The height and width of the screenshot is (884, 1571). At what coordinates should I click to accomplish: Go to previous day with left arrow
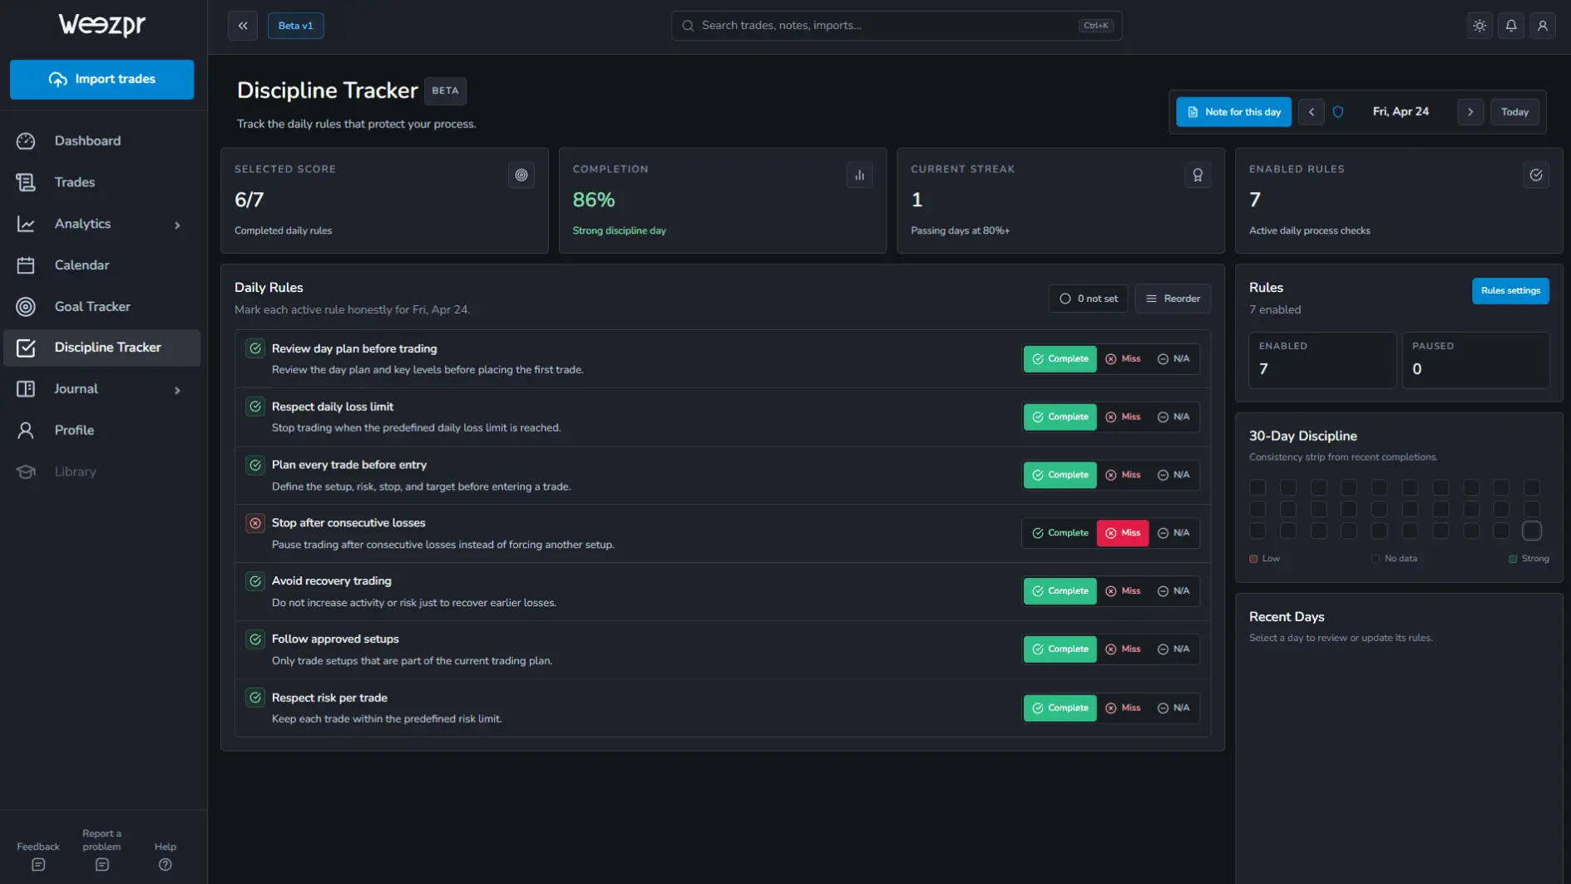pyautogui.click(x=1312, y=111)
